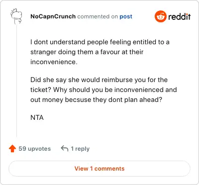Screen dimensions: 199x185
Task: Click the '59 upvotes' count
Action: pyautogui.click(x=35, y=149)
